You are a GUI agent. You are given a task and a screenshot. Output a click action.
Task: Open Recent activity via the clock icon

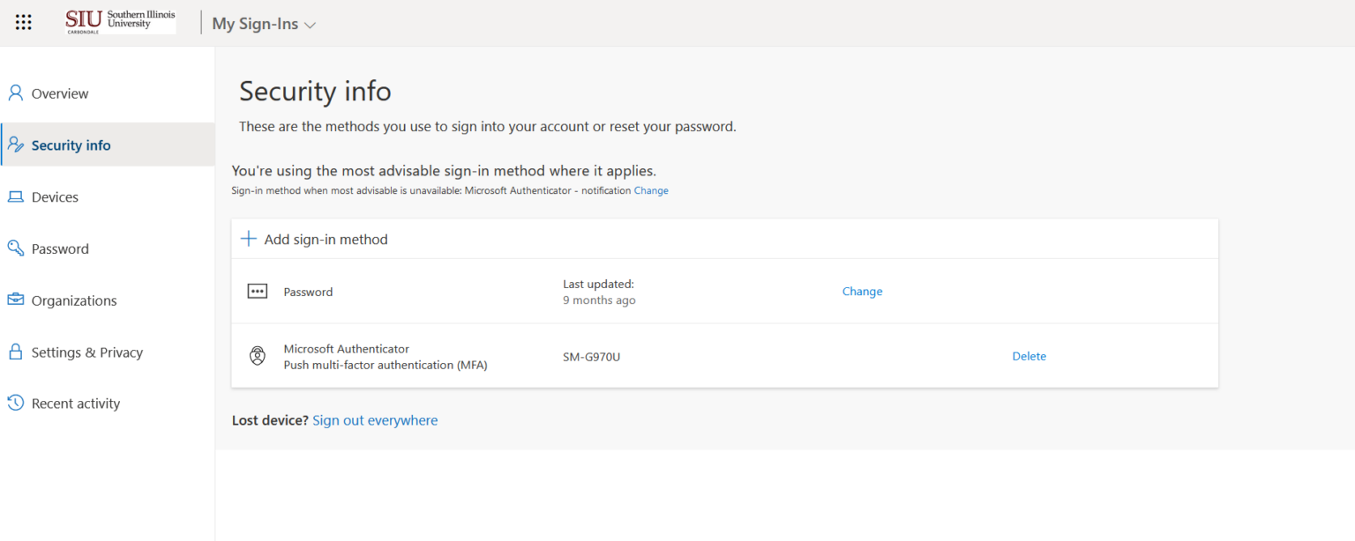pos(14,403)
